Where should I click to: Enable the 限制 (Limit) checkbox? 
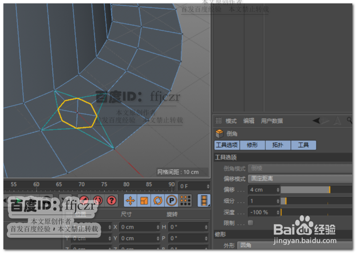[x=251, y=223]
